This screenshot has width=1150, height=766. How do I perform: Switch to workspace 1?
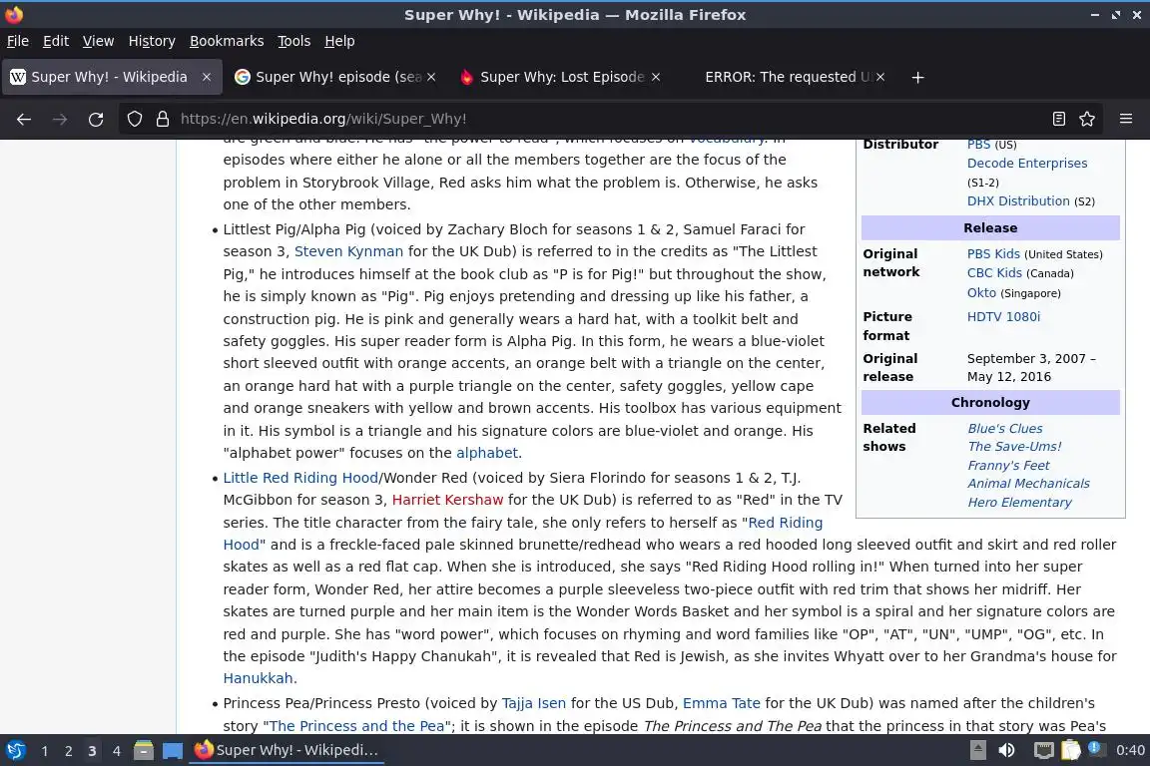click(x=45, y=751)
